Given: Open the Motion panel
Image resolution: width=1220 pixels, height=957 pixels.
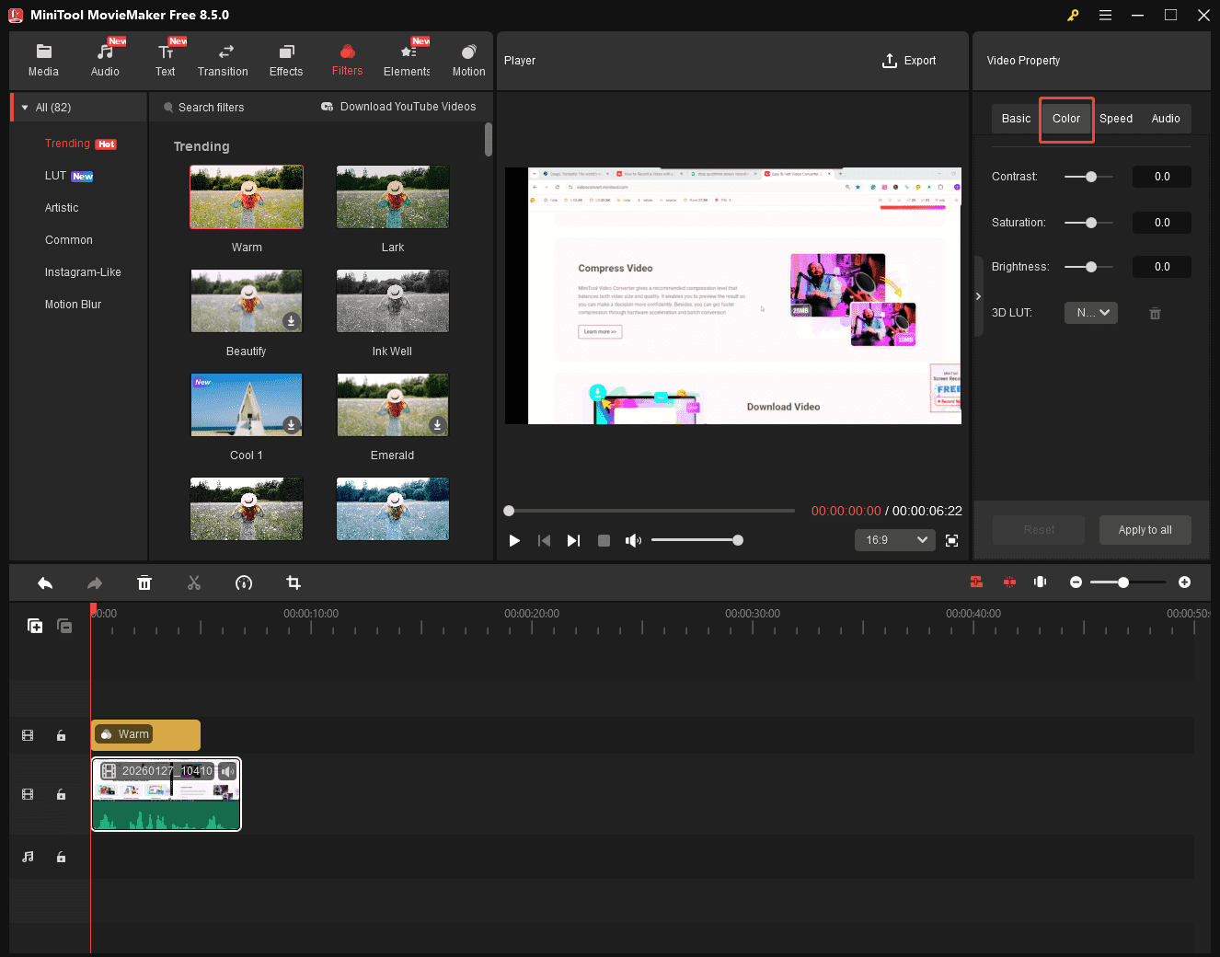Looking at the screenshot, I should point(468,57).
